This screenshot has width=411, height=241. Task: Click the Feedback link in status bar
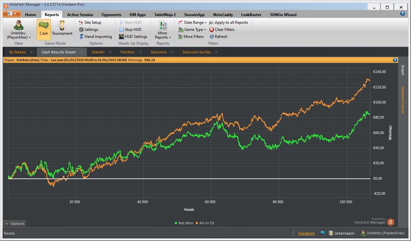coord(306,233)
